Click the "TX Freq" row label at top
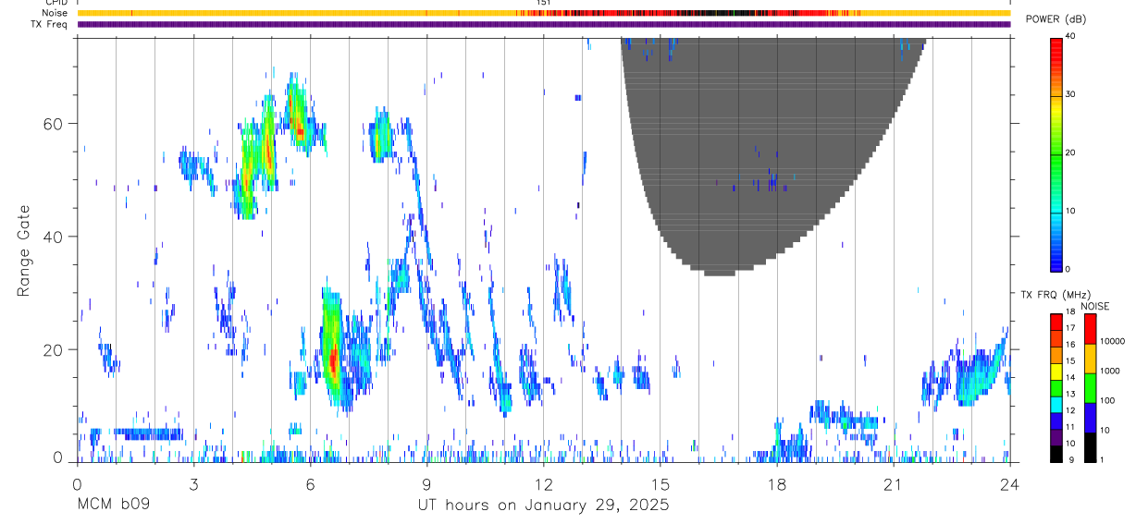1136x524 pixels. pyautogui.click(x=51, y=24)
